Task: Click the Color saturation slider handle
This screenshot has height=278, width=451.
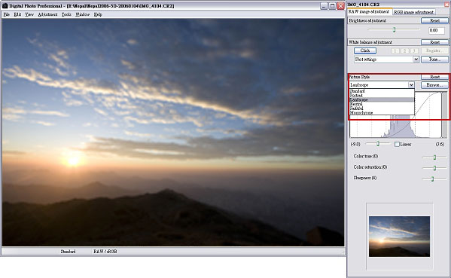Action: pyautogui.click(x=434, y=168)
